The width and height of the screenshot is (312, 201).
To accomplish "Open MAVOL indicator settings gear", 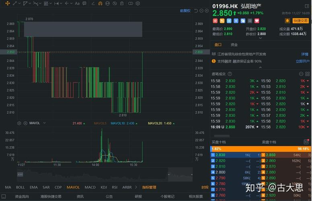I will click(19, 123).
